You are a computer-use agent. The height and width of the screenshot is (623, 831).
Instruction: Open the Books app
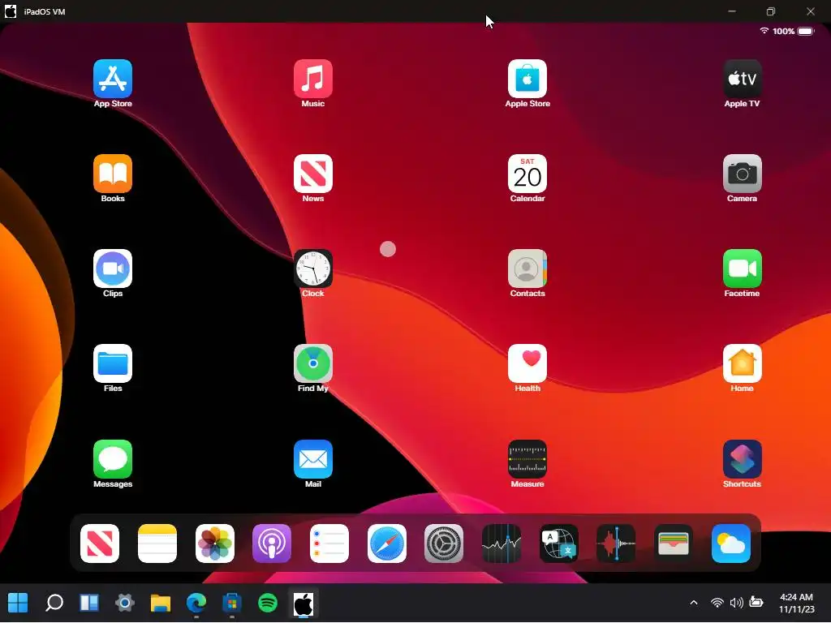(x=112, y=174)
